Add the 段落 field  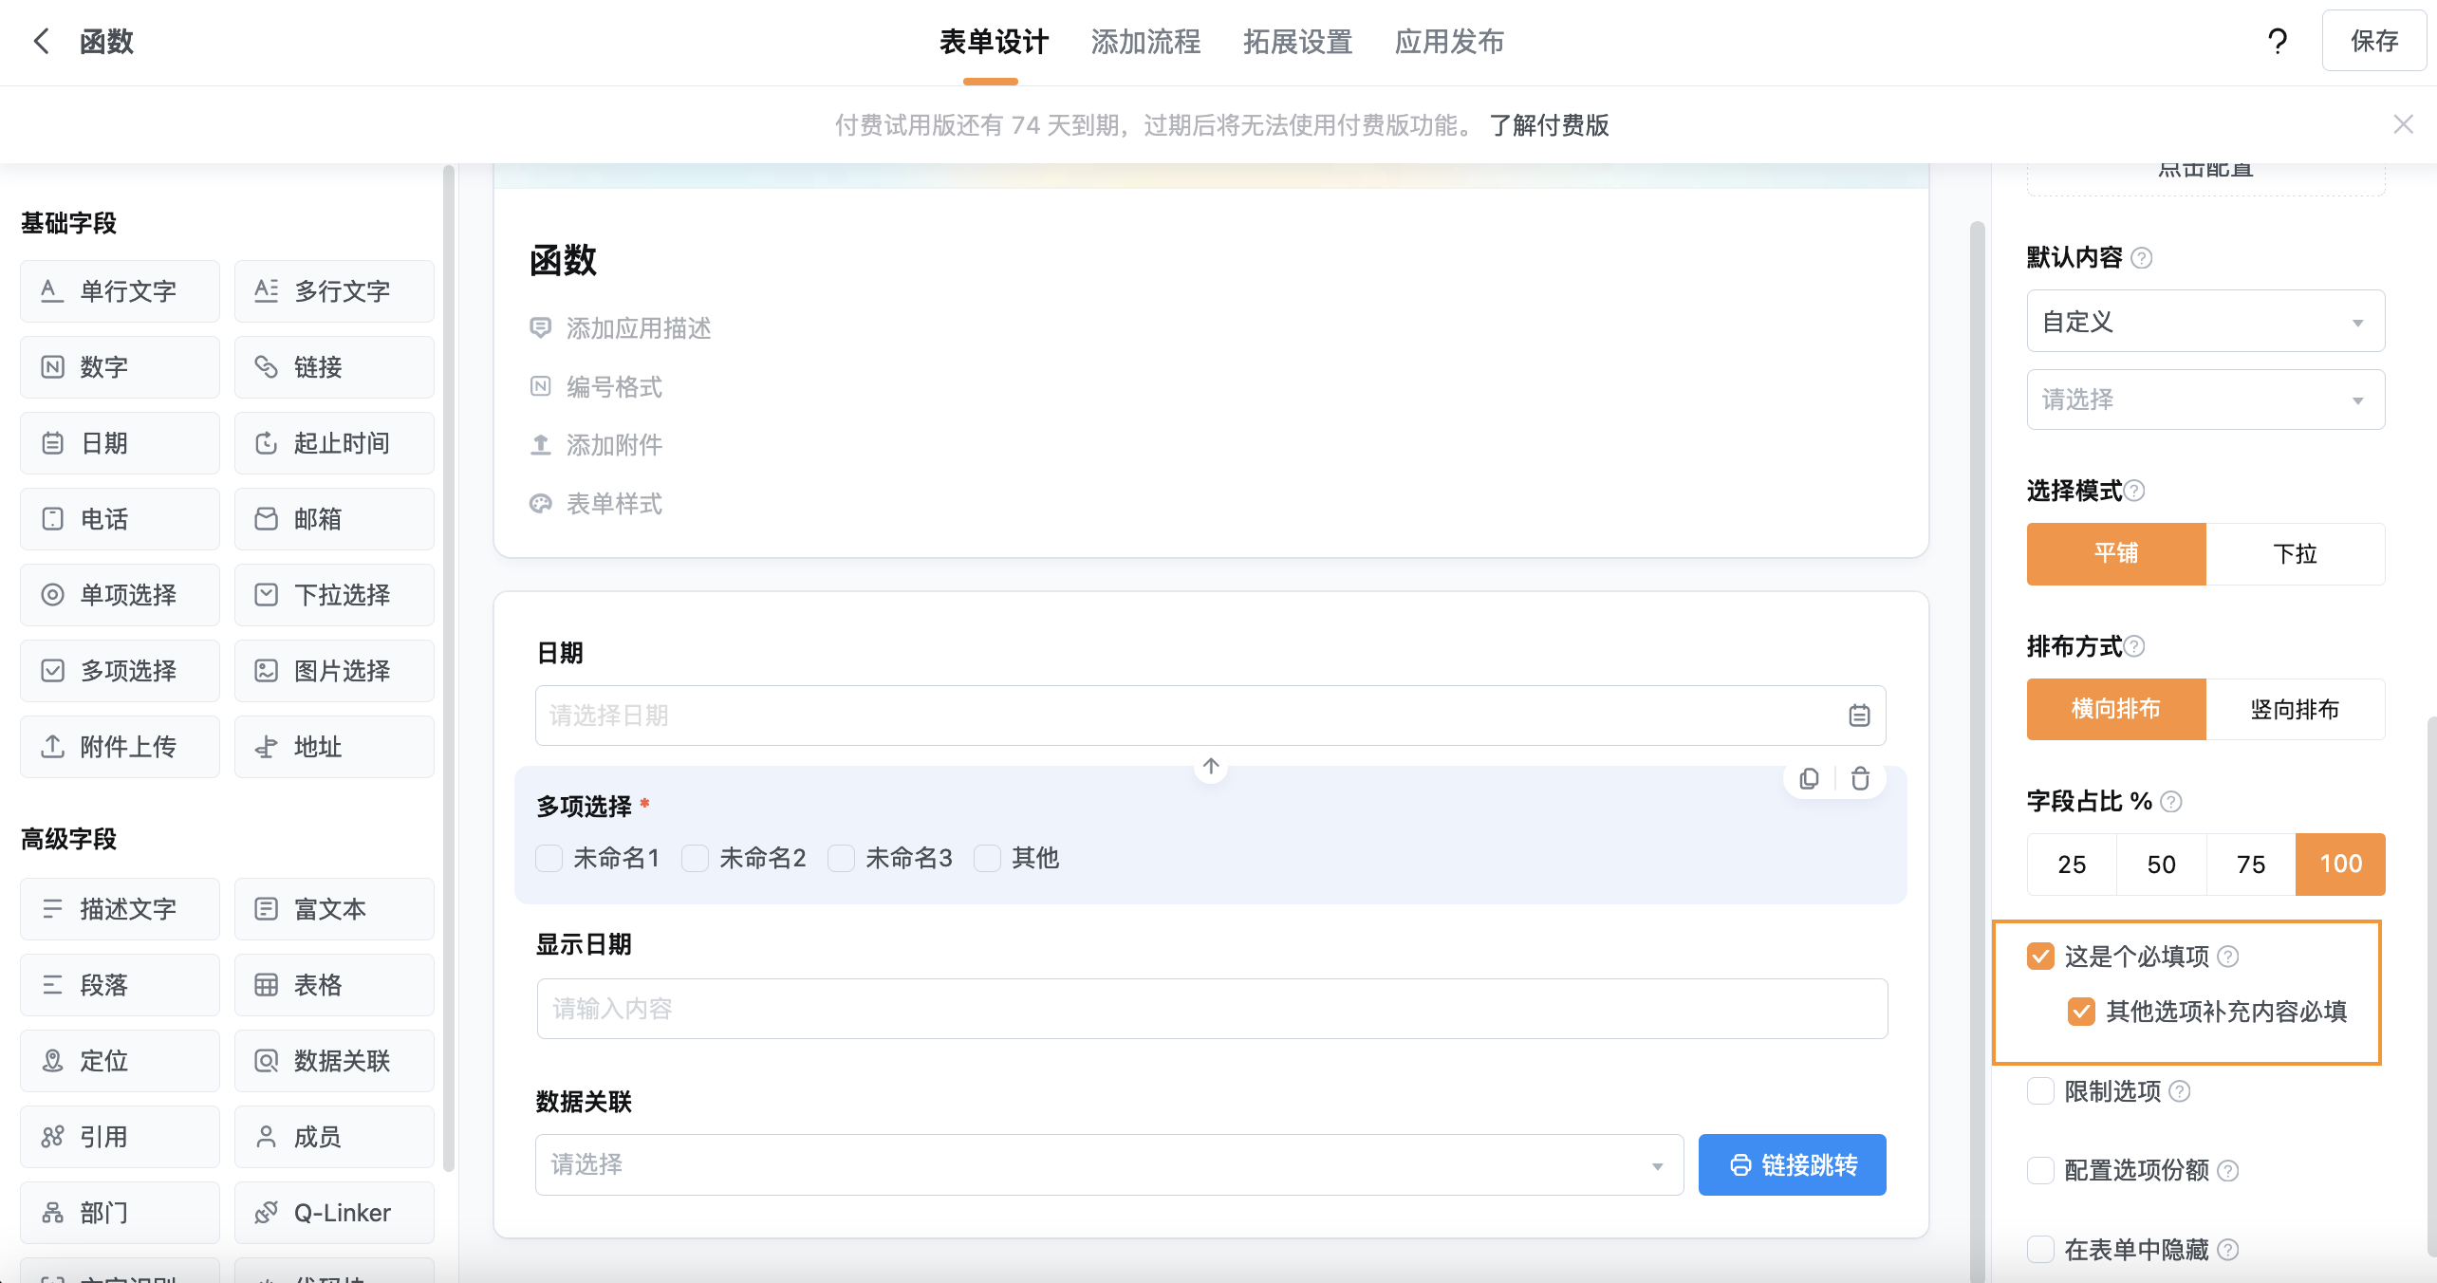click(x=120, y=984)
